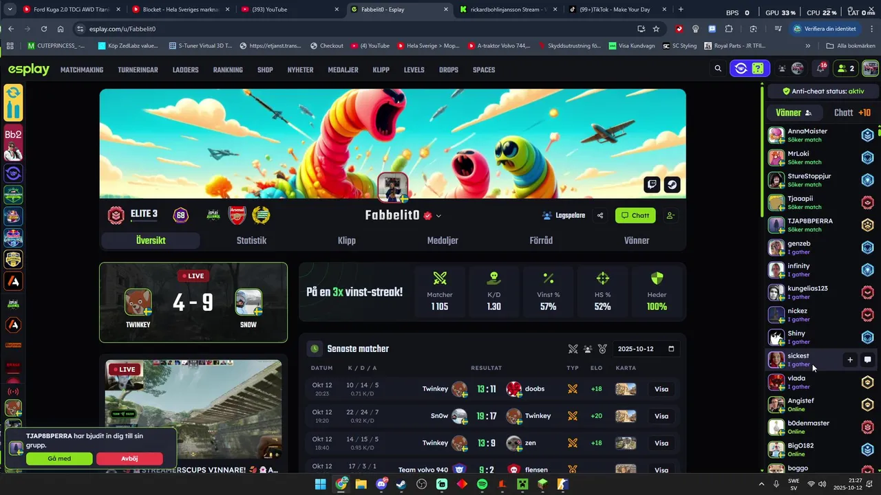This screenshot has height=495, width=881.
Task: Switch to the Medaljer profile tab
Action: [x=443, y=241]
